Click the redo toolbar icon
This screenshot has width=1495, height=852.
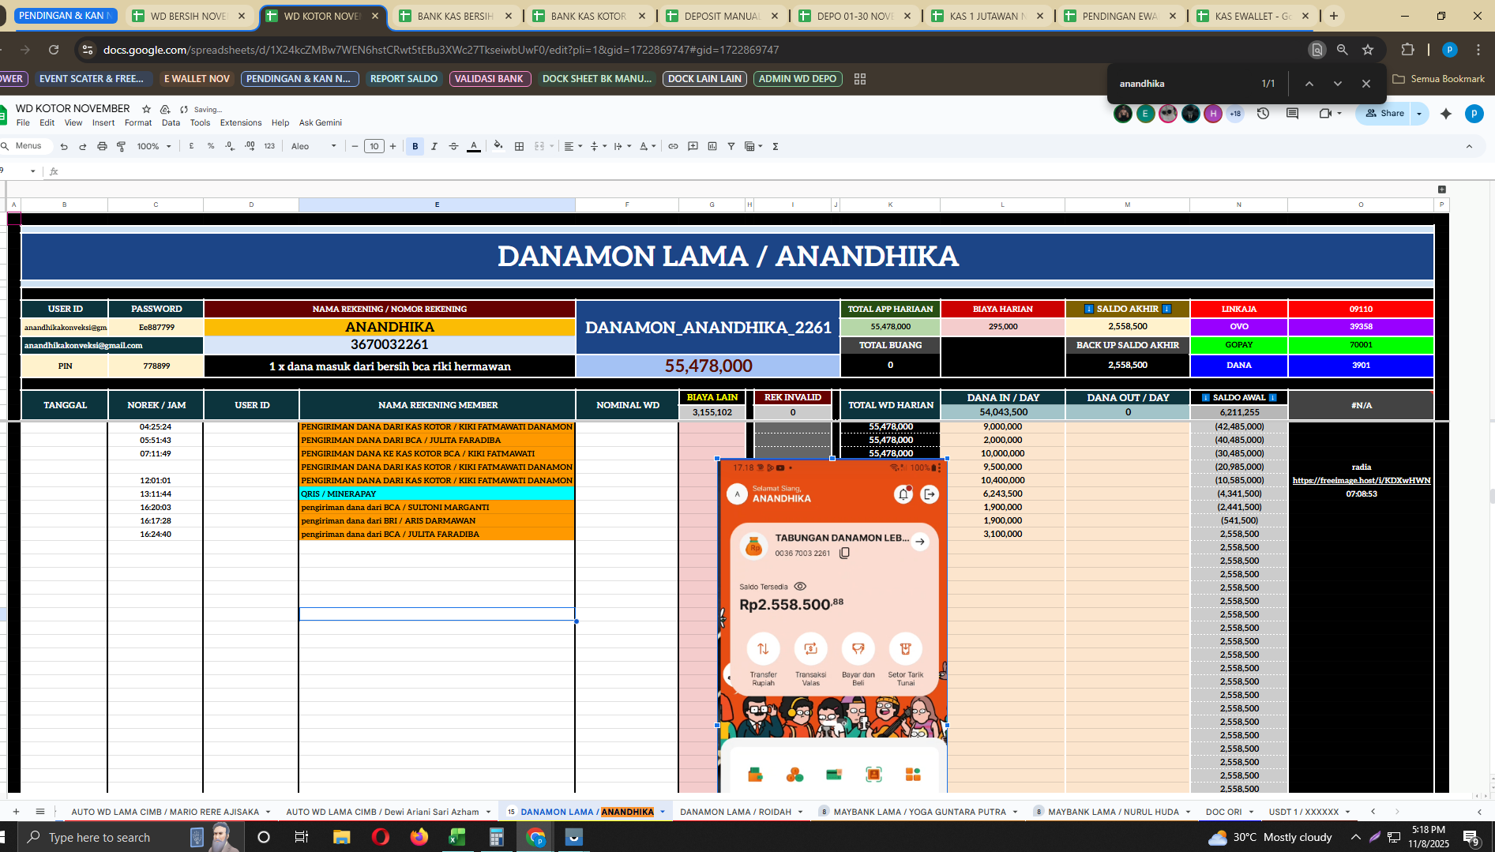[83, 146]
